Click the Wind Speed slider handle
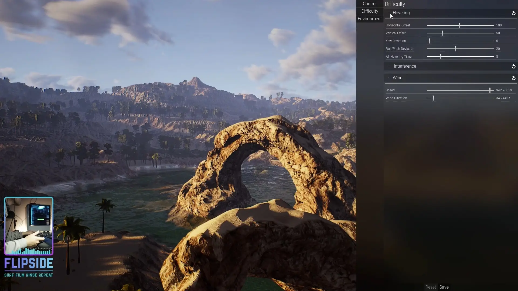 (x=490, y=90)
